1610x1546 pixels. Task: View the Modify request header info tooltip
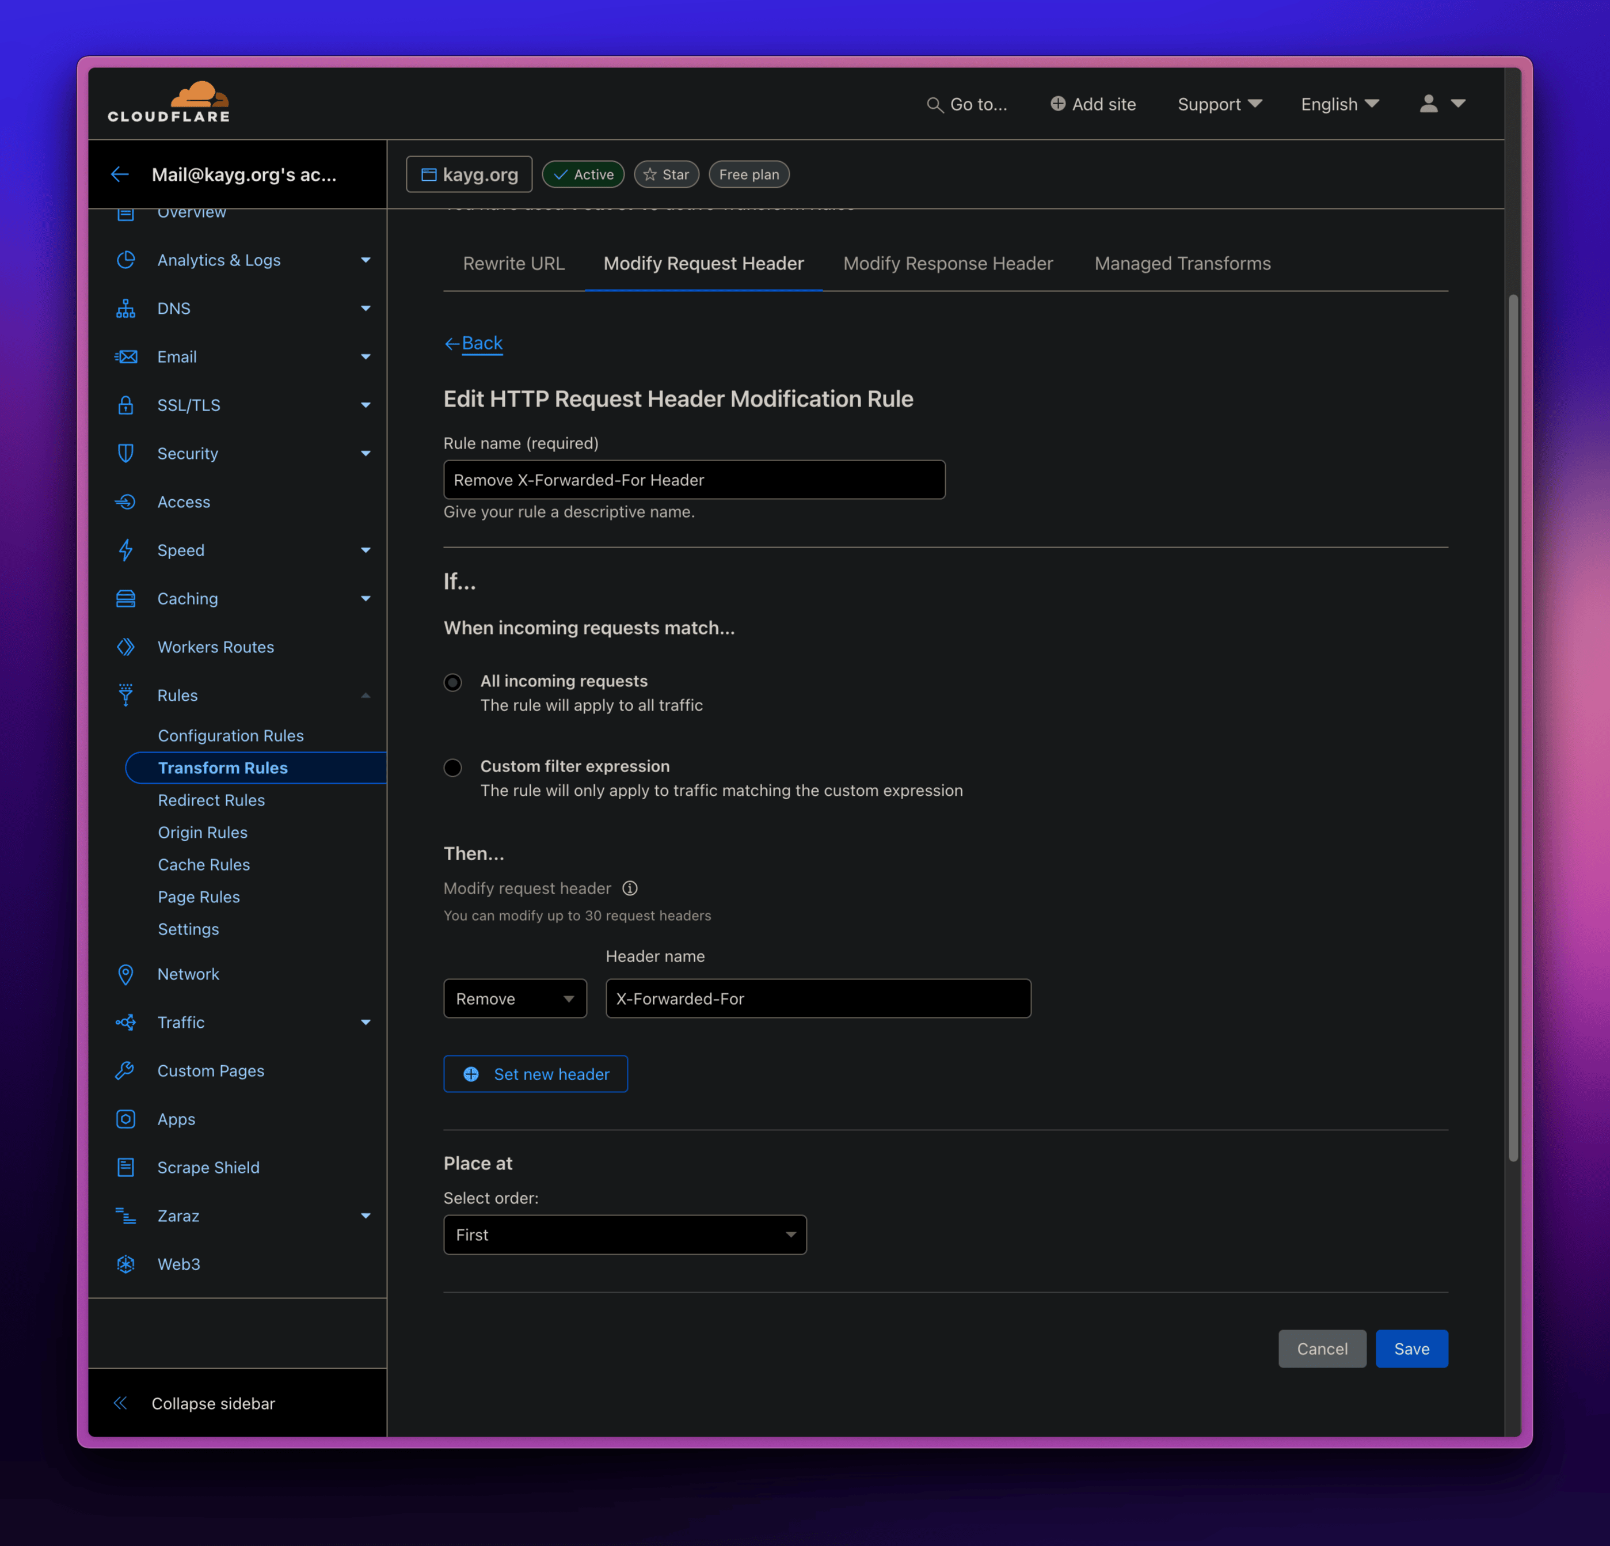click(630, 888)
